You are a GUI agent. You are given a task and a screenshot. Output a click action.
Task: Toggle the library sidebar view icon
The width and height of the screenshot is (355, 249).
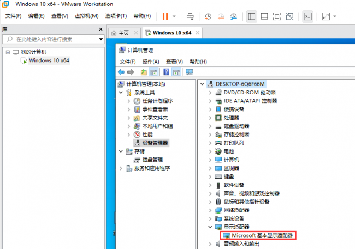[x=252, y=16]
